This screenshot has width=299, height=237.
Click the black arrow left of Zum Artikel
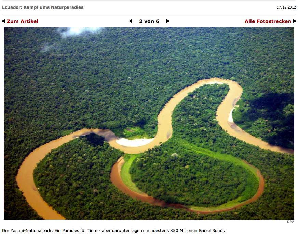4,21
